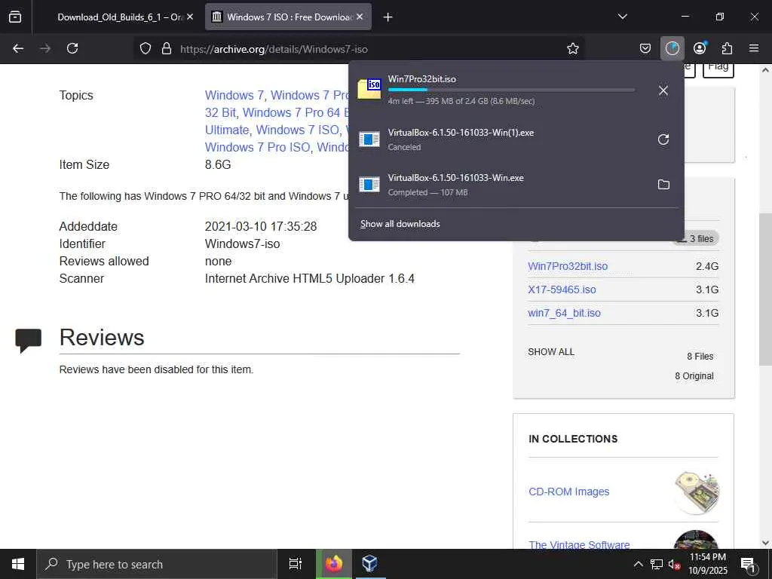Screen dimensions: 772x579
Task: List all tabs dropdown arrow
Action: [x=622, y=17]
